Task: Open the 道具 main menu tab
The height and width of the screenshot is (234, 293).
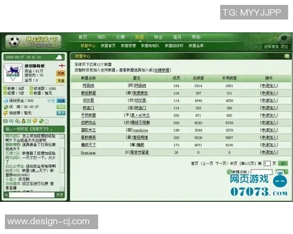Action: click(177, 37)
